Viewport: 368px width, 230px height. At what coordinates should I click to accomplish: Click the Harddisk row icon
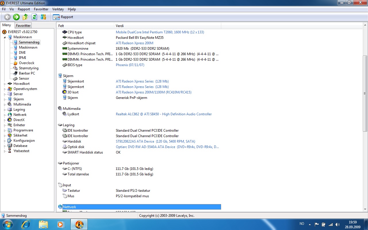pos(65,141)
